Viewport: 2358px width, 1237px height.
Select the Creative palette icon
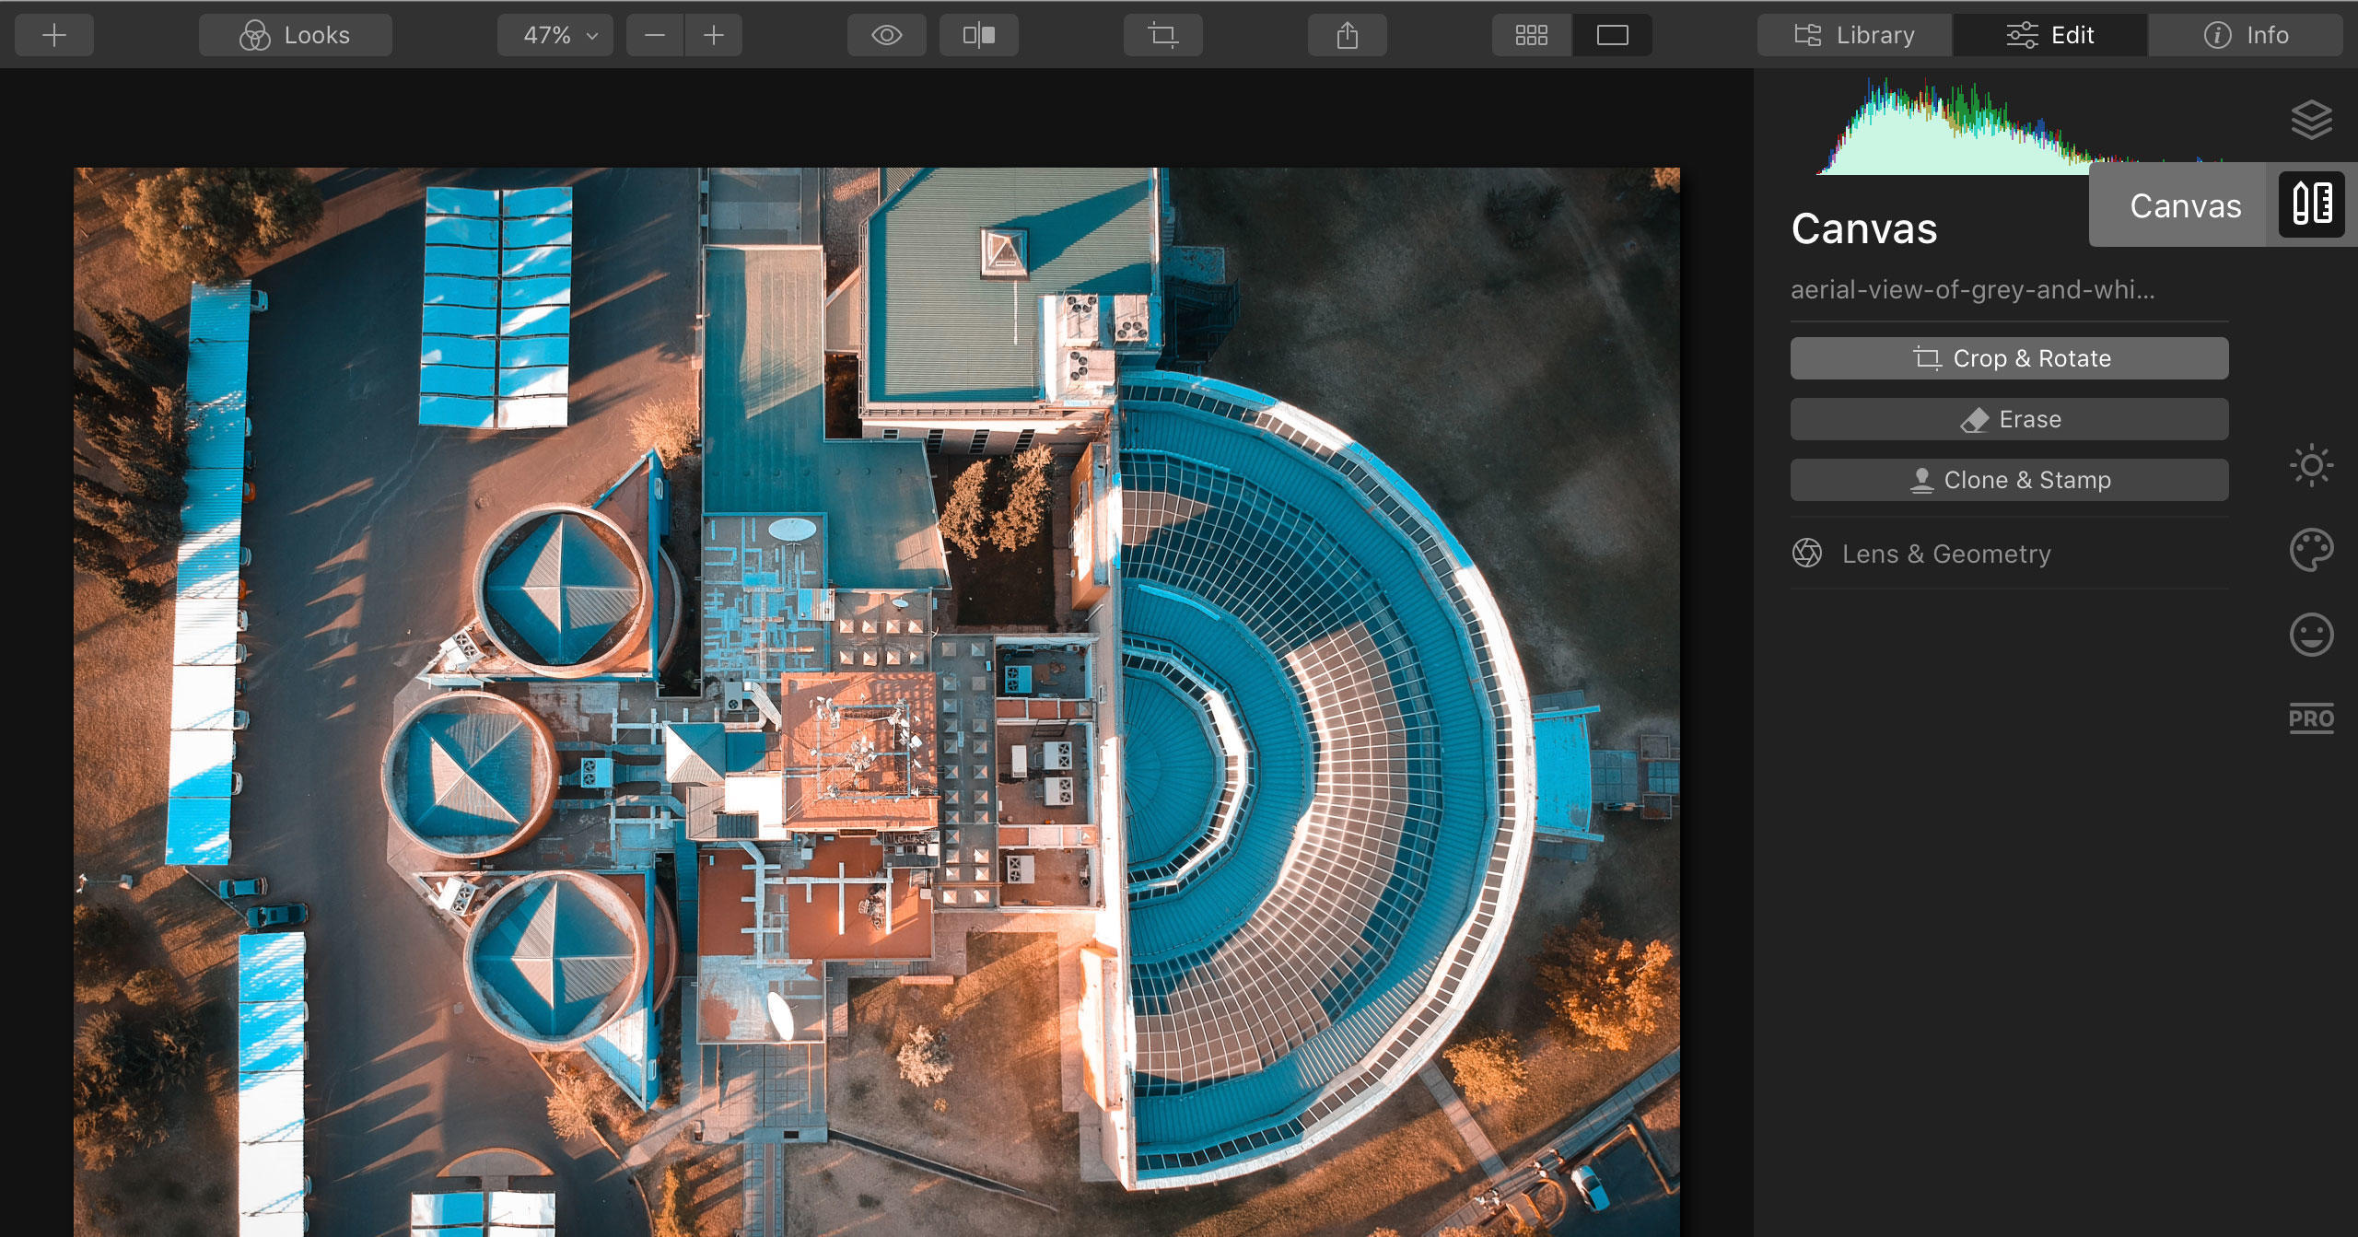tap(2313, 549)
